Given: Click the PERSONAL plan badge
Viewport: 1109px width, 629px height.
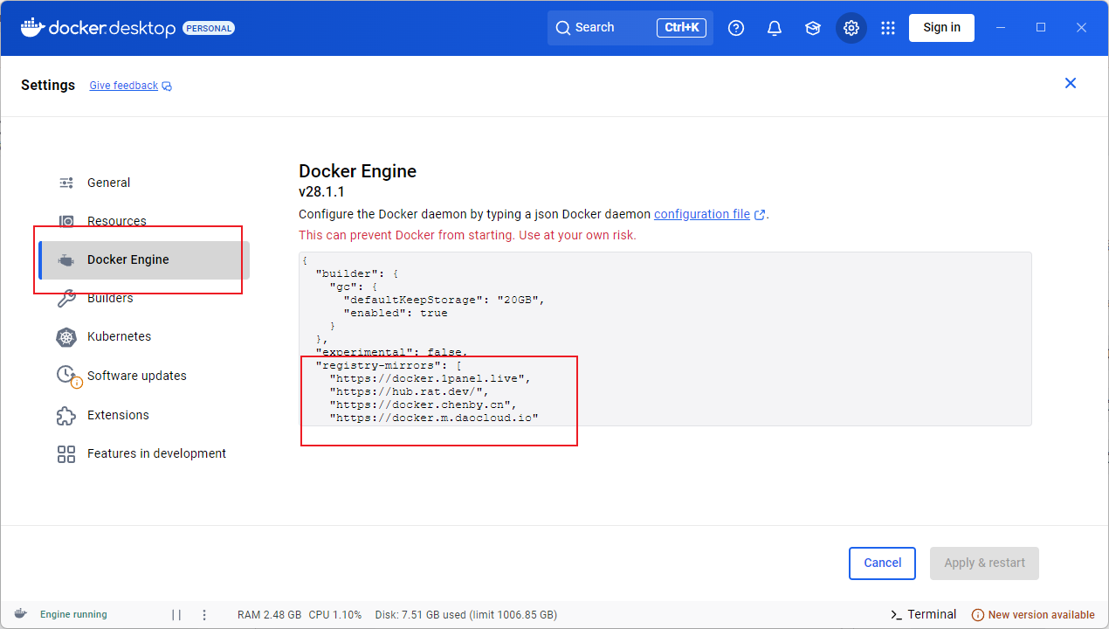Looking at the screenshot, I should [x=209, y=28].
